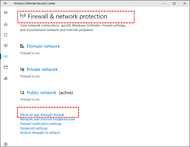190x147 pixels.
Task: Click the Public network icon
Action: (22, 93)
